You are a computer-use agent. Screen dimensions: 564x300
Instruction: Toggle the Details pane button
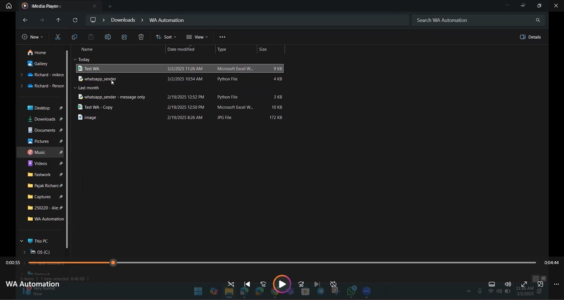click(531, 37)
